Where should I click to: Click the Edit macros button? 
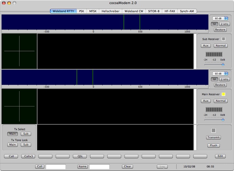tap(220, 156)
